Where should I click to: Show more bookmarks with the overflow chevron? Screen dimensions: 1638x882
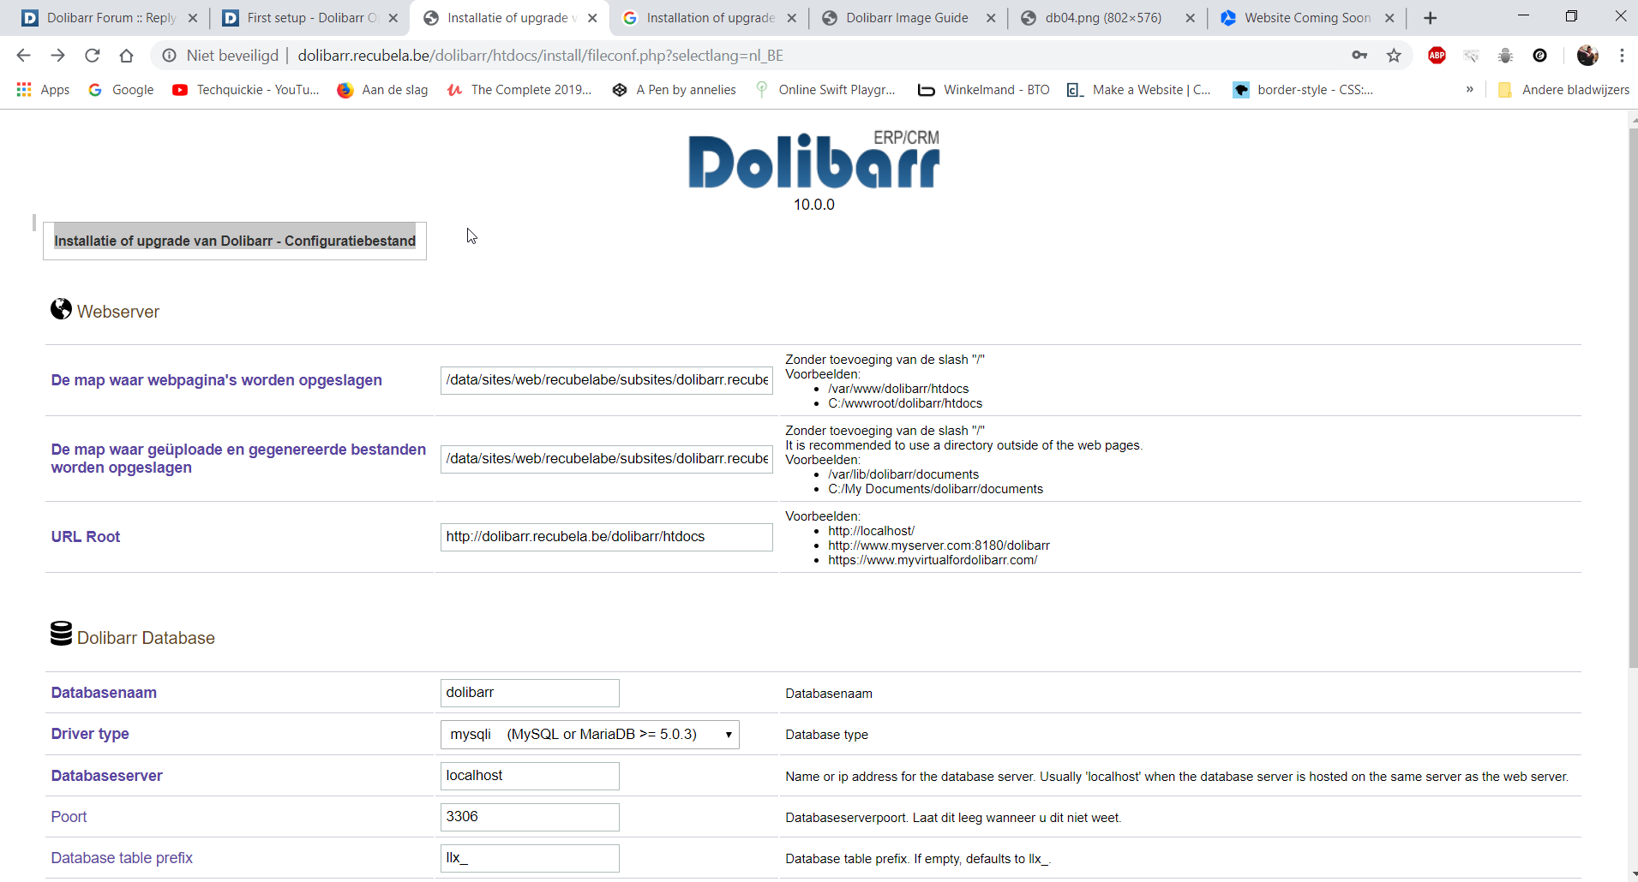[1470, 90]
